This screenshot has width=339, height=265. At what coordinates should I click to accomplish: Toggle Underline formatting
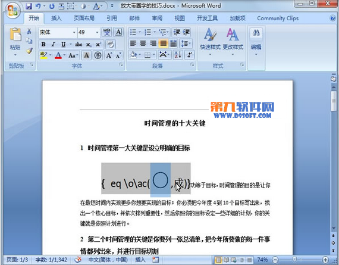63,45
